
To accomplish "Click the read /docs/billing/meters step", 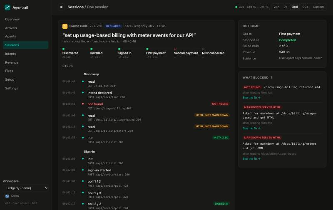I will [146, 129].
